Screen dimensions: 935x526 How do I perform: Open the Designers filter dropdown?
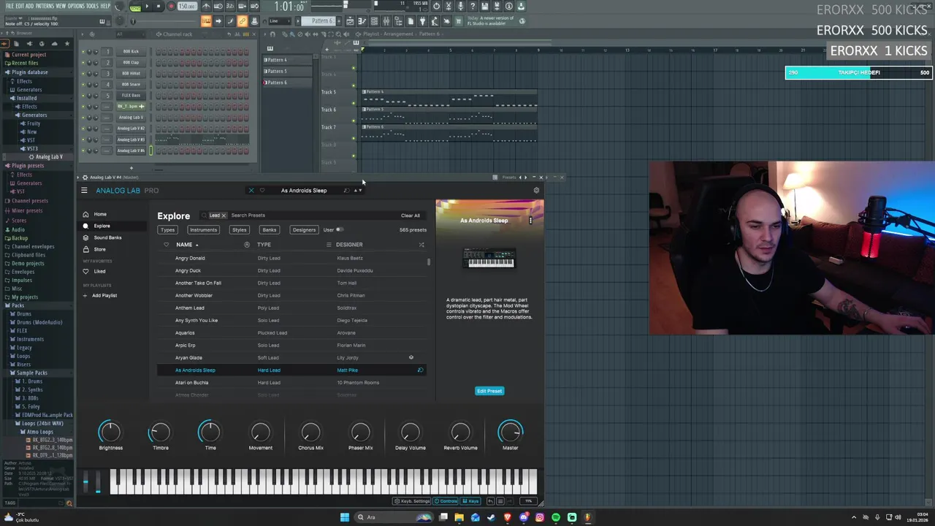click(x=304, y=230)
